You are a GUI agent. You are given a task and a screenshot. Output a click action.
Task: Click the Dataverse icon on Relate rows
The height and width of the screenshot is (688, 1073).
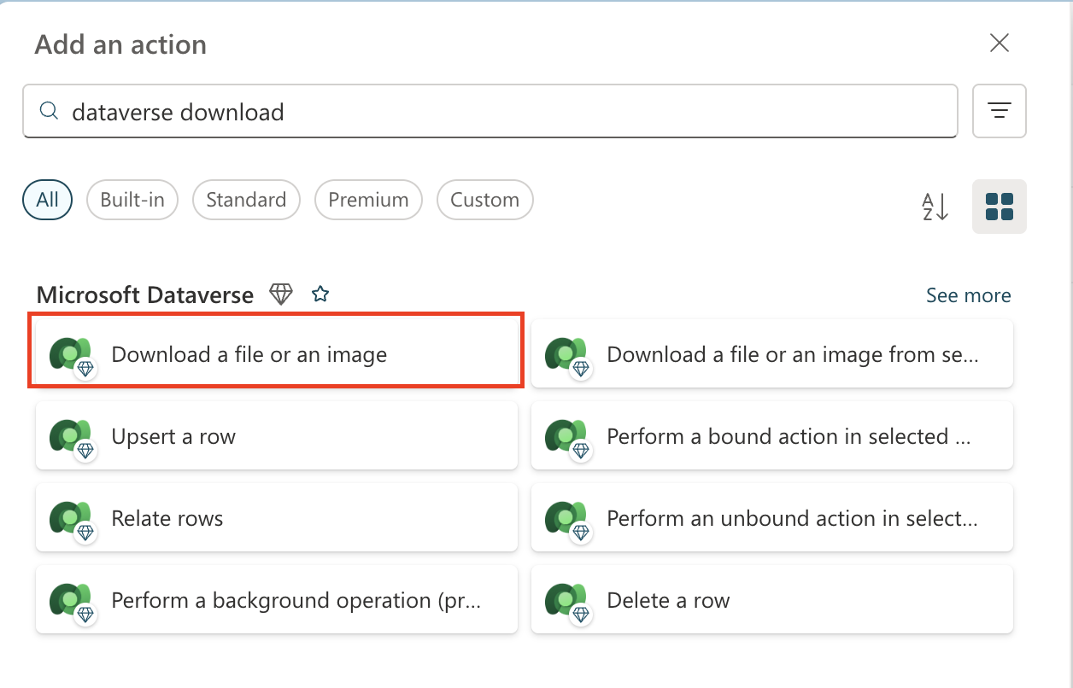pos(71,517)
